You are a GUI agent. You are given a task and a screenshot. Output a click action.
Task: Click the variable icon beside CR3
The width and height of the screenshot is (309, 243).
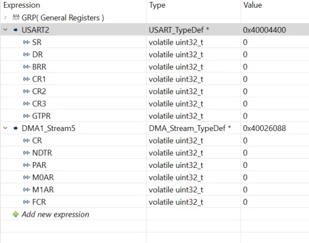pos(26,103)
